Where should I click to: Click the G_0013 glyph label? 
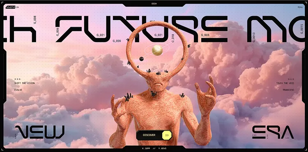[x=254, y=37]
